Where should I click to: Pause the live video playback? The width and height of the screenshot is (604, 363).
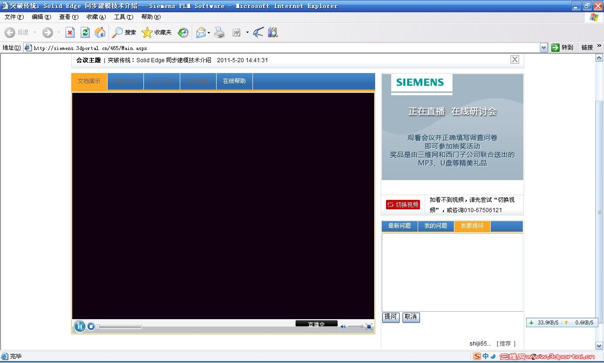tap(80, 326)
